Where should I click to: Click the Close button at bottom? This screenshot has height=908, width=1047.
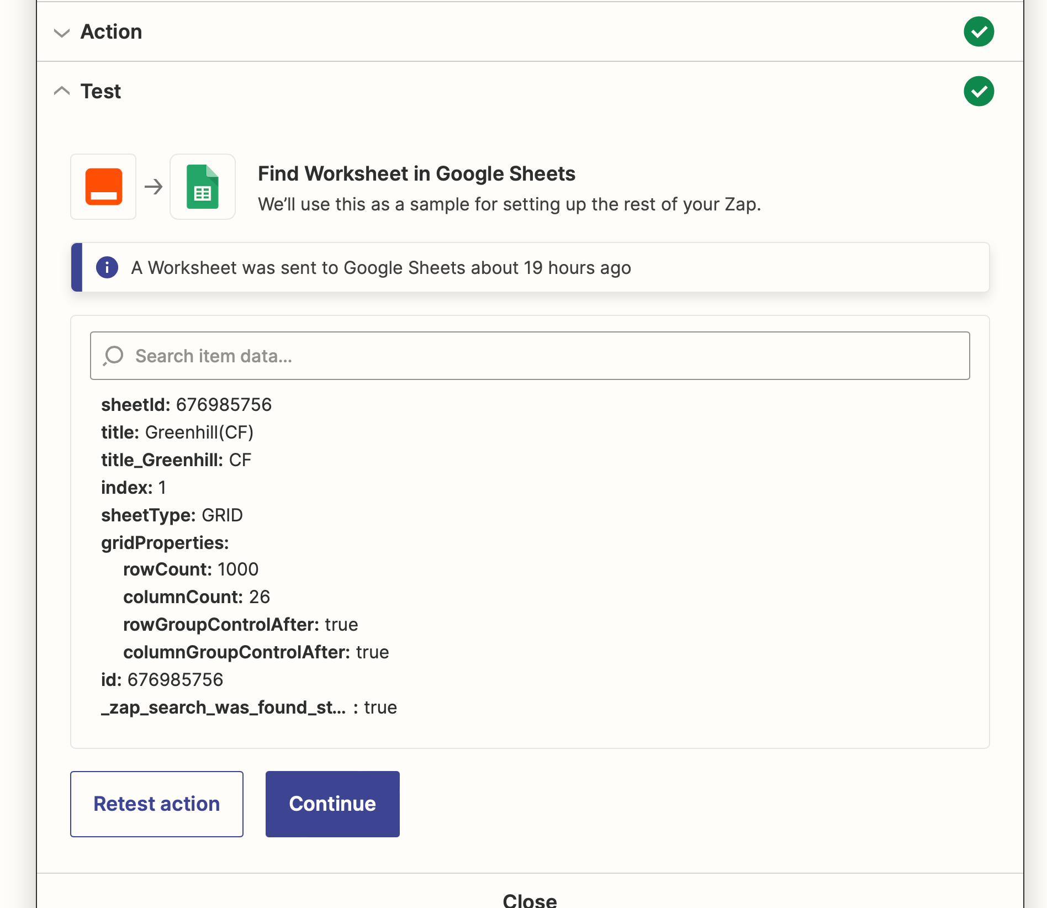(530, 900)
